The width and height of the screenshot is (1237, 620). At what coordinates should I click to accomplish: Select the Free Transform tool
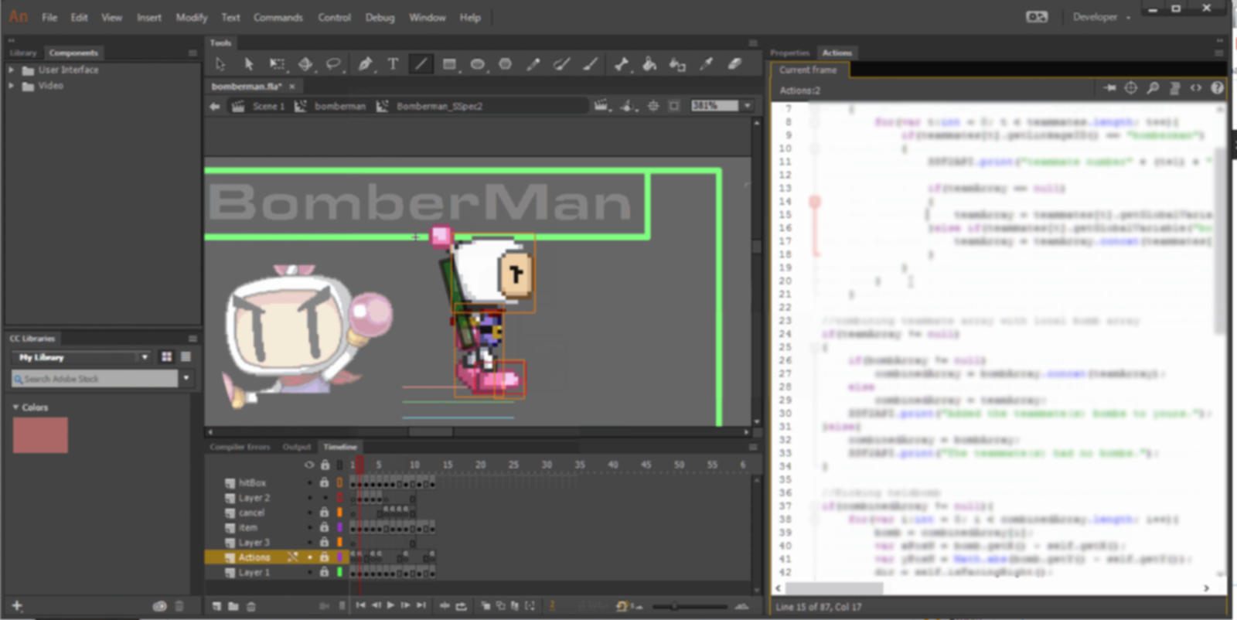tap(277, 64)
